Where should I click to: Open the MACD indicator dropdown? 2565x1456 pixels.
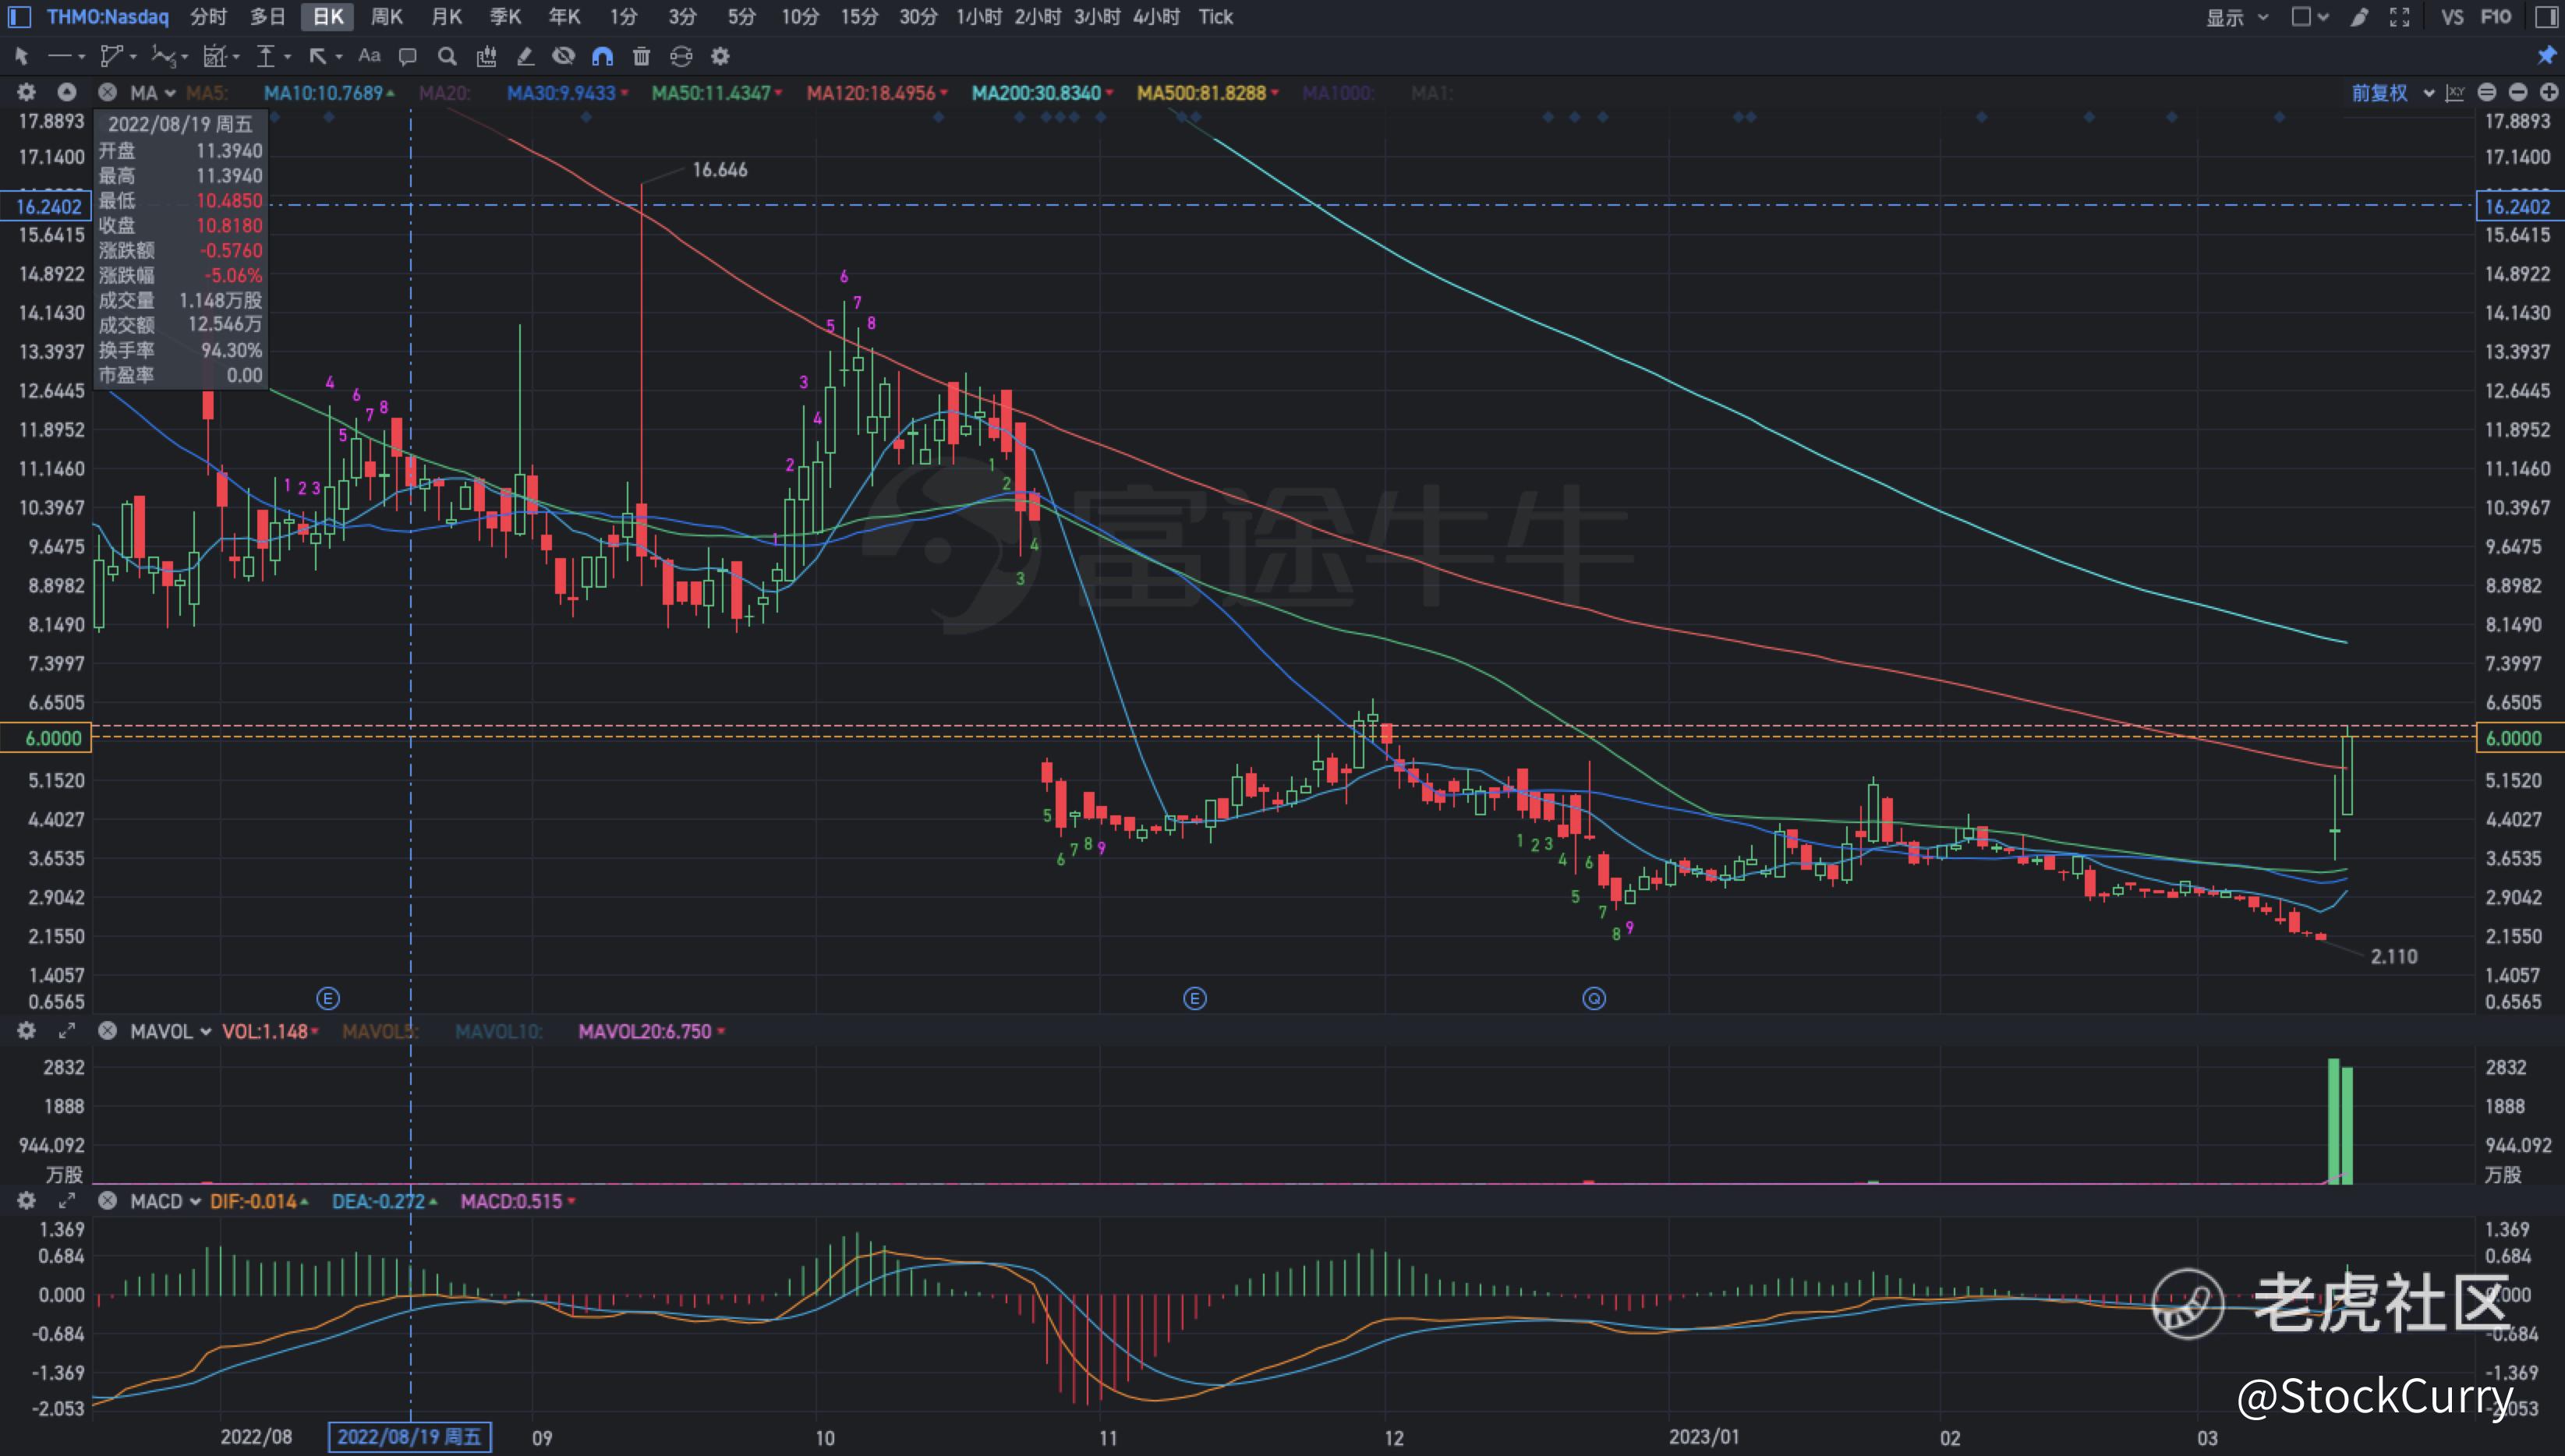165,1201
